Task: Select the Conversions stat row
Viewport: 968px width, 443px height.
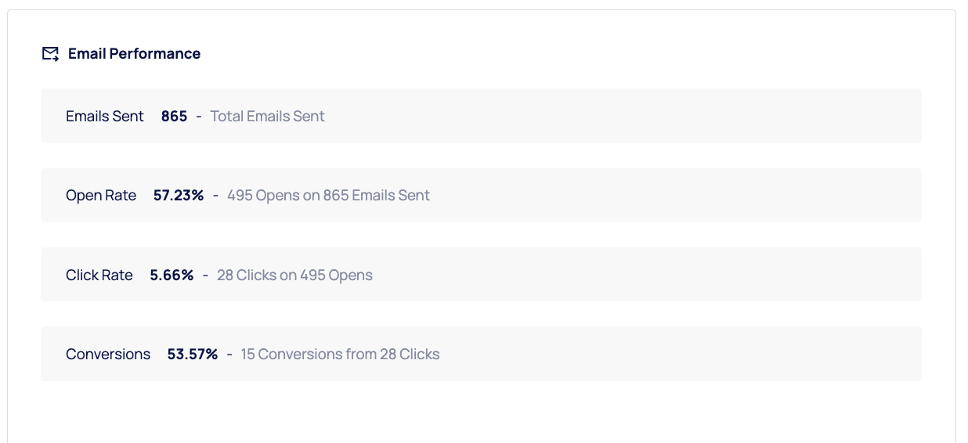Action: point(627,355)
